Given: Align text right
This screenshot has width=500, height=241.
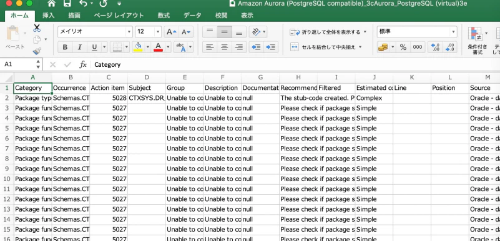Looking at the screenshot, I should [239, 47].
